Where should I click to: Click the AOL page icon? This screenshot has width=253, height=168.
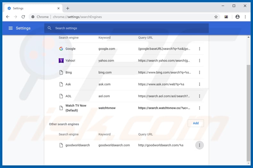61,96
